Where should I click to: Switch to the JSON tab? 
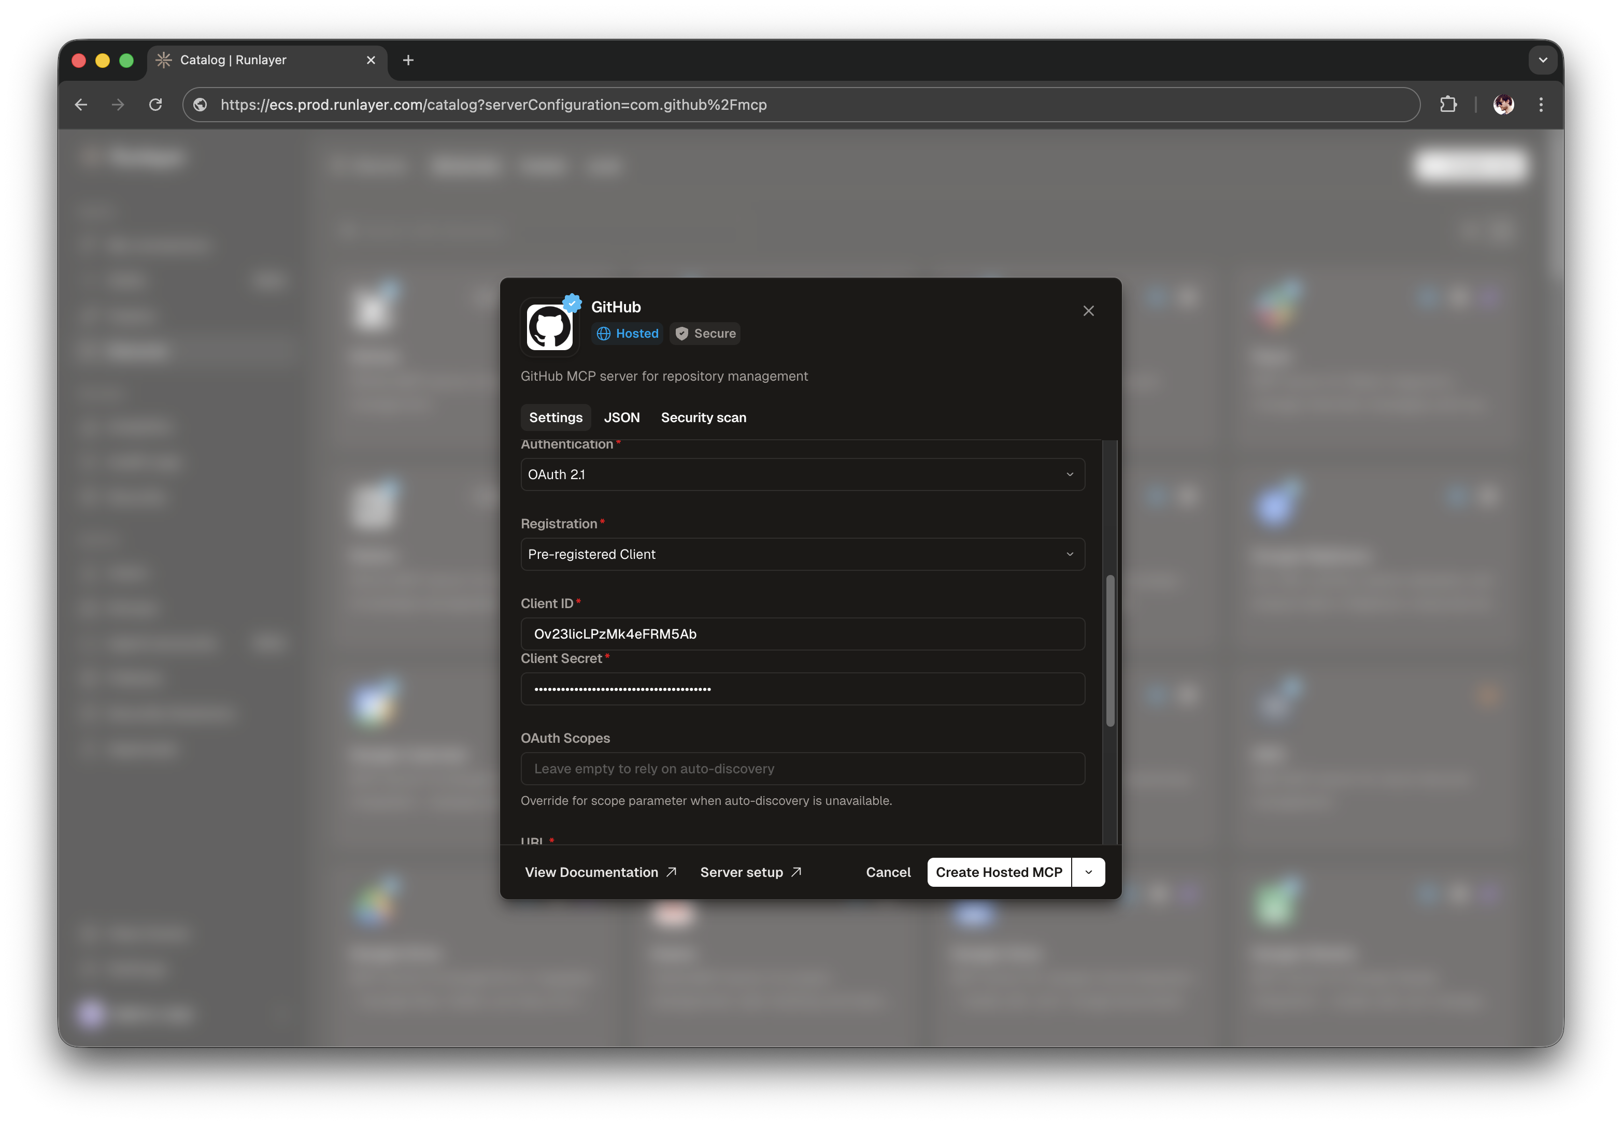tap(621, 417)
